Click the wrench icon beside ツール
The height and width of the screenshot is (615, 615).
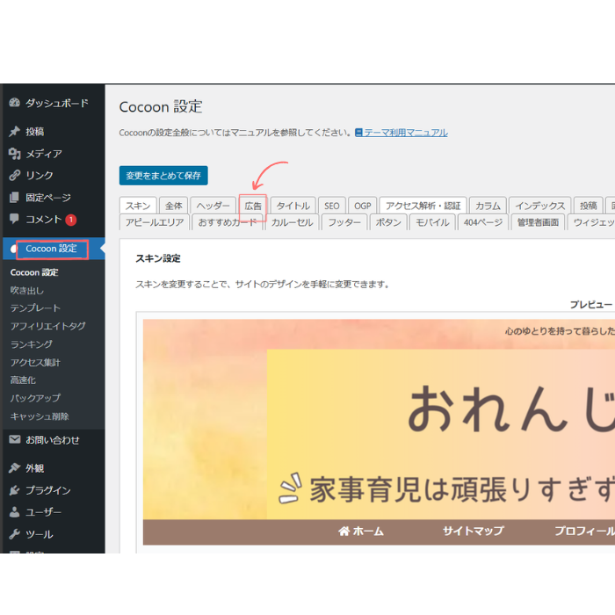click(x=14, y=534)
